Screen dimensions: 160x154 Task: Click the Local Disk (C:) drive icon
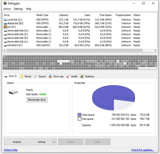[5, 19]
